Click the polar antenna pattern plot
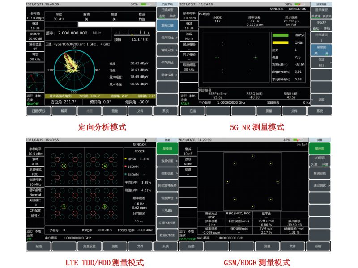 [75, 70]
